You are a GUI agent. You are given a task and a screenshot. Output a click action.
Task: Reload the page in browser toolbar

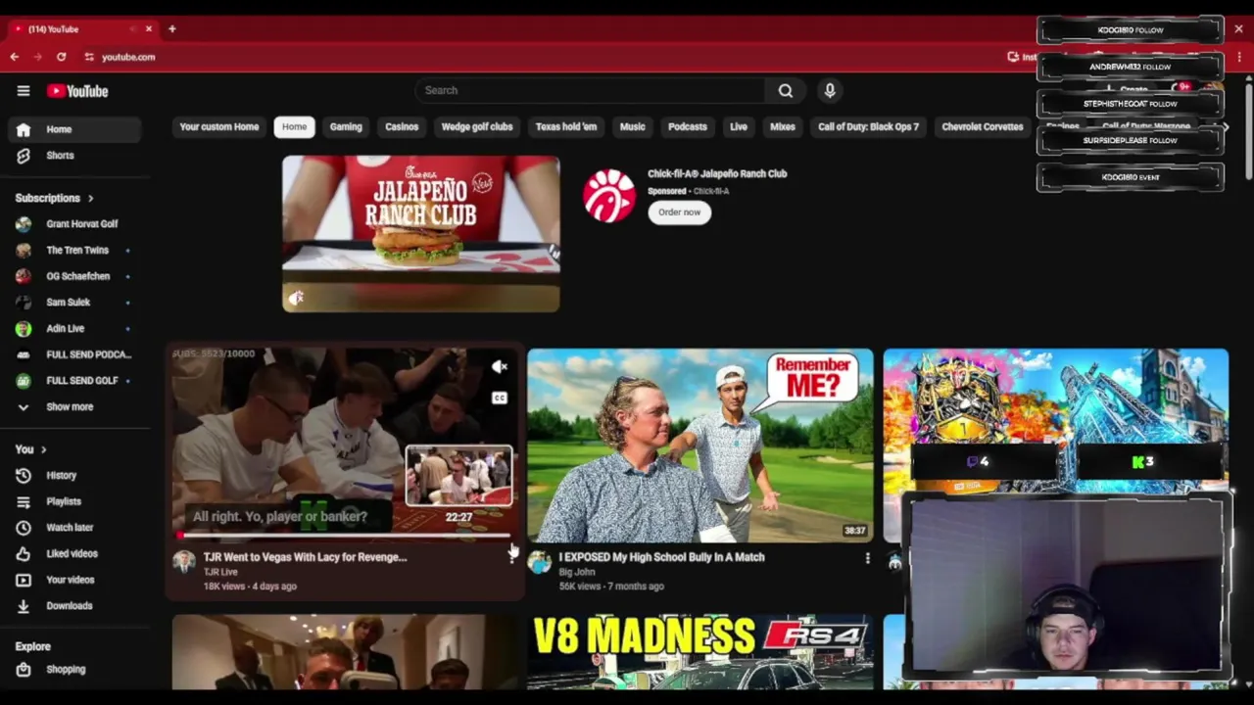[x=62, y=57]
